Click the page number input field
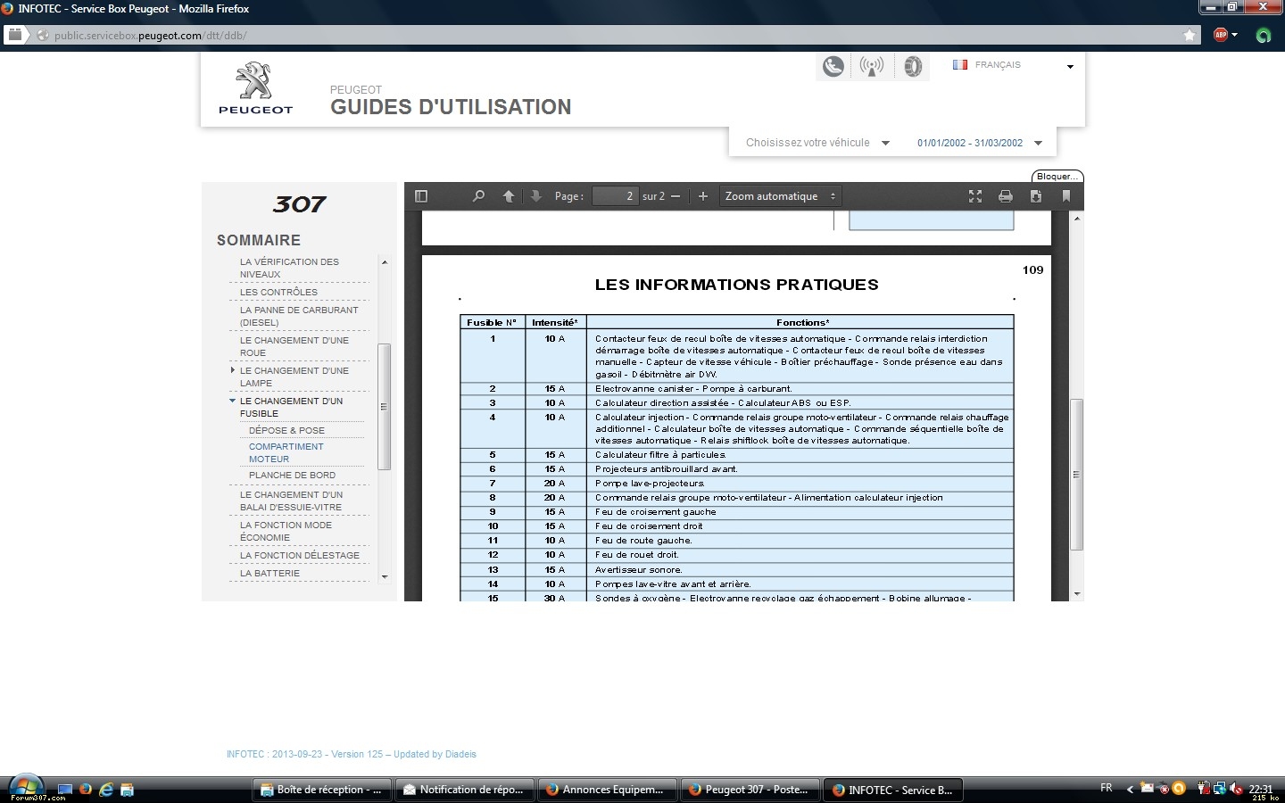Screen dimensions: 1285x803 [x=615, y=196]
